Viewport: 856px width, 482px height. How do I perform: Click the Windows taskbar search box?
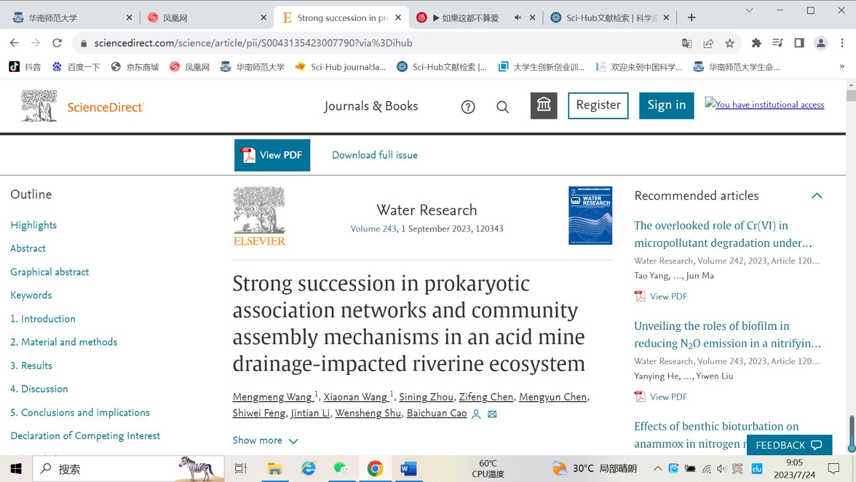coord(129,469)
